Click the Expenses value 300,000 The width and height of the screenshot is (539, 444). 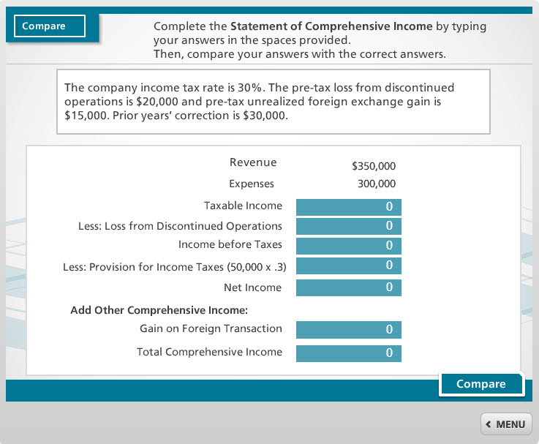377,184
